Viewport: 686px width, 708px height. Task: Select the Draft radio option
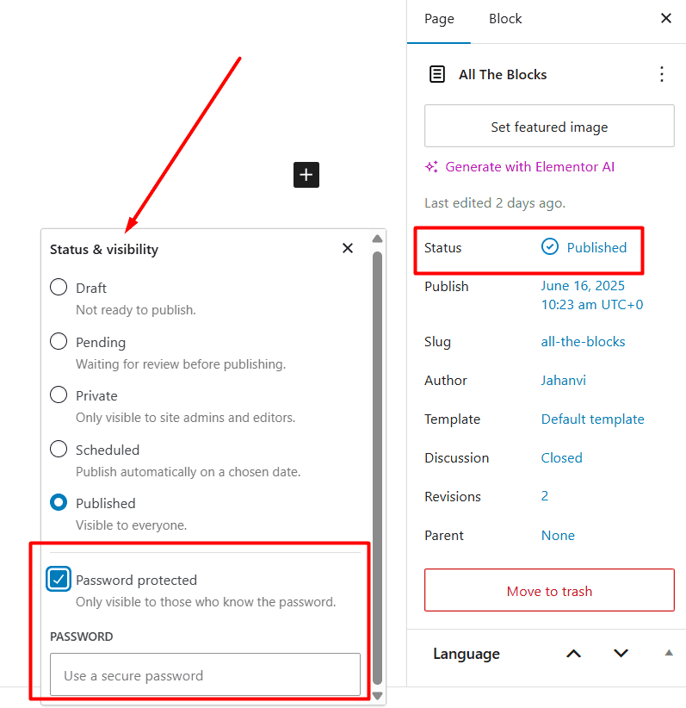59,287
